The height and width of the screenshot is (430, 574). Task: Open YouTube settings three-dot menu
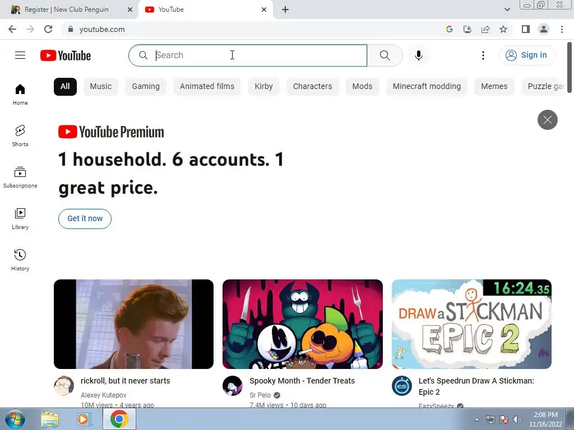[483, 55]
